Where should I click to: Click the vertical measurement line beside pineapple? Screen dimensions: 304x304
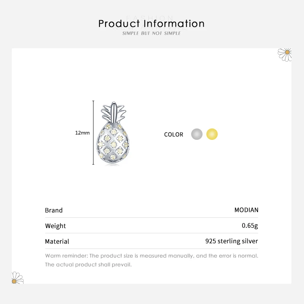[x=93, y=133]
